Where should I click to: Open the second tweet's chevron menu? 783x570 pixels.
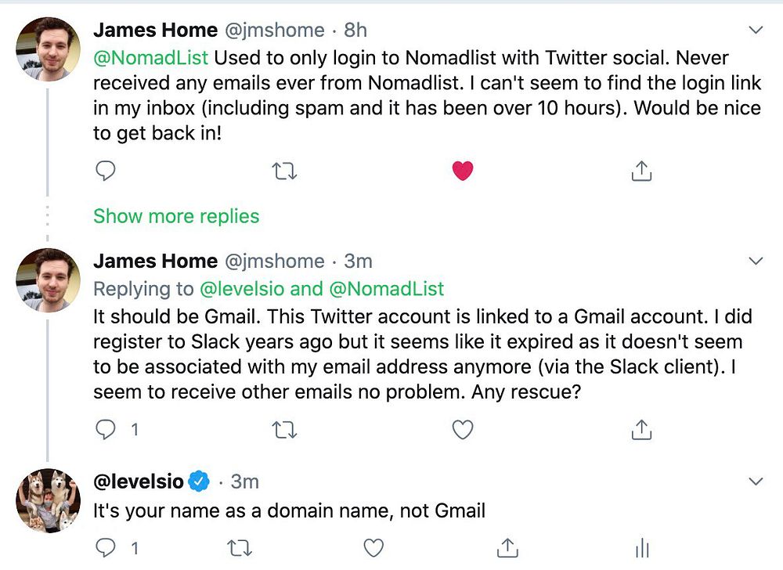pyautogui.click(x=756, y=261)
